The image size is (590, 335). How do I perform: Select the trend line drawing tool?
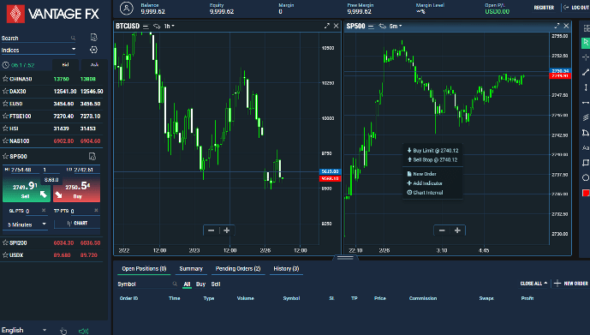coord(586,72)
